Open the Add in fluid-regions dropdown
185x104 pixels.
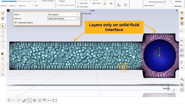[x=63, y=14]
